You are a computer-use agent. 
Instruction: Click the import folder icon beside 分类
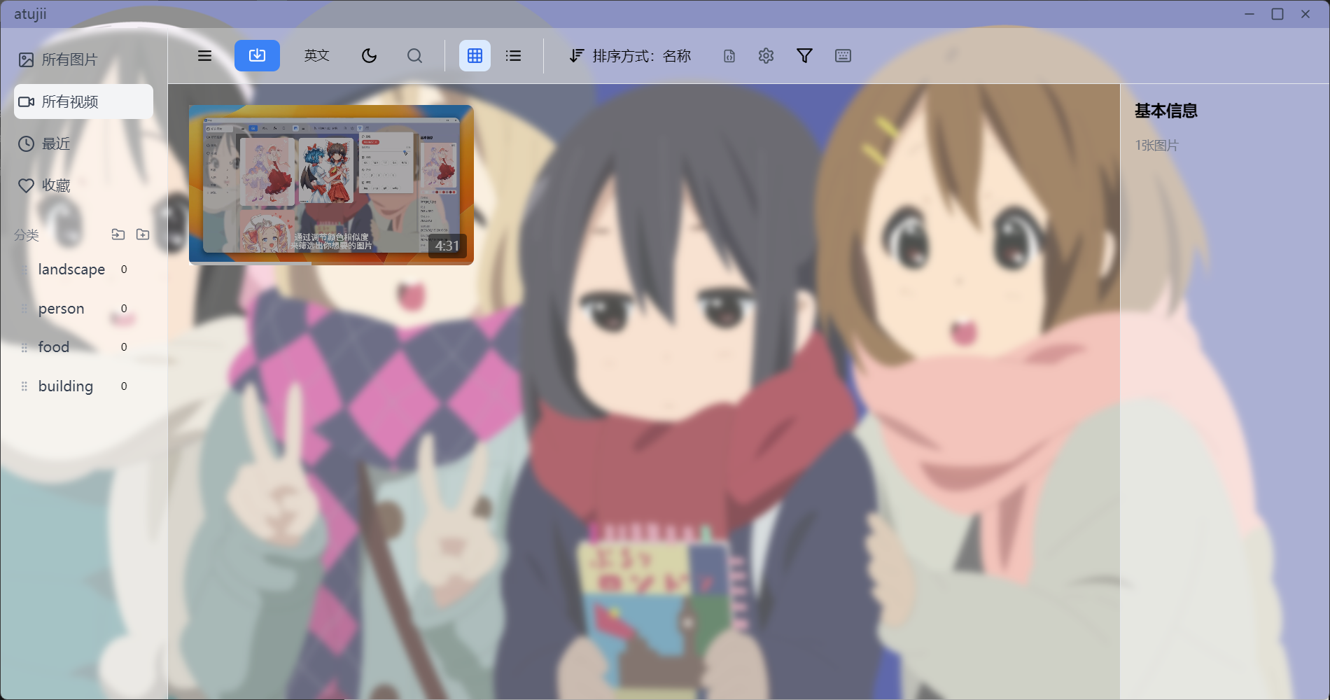tap(118, 234)
